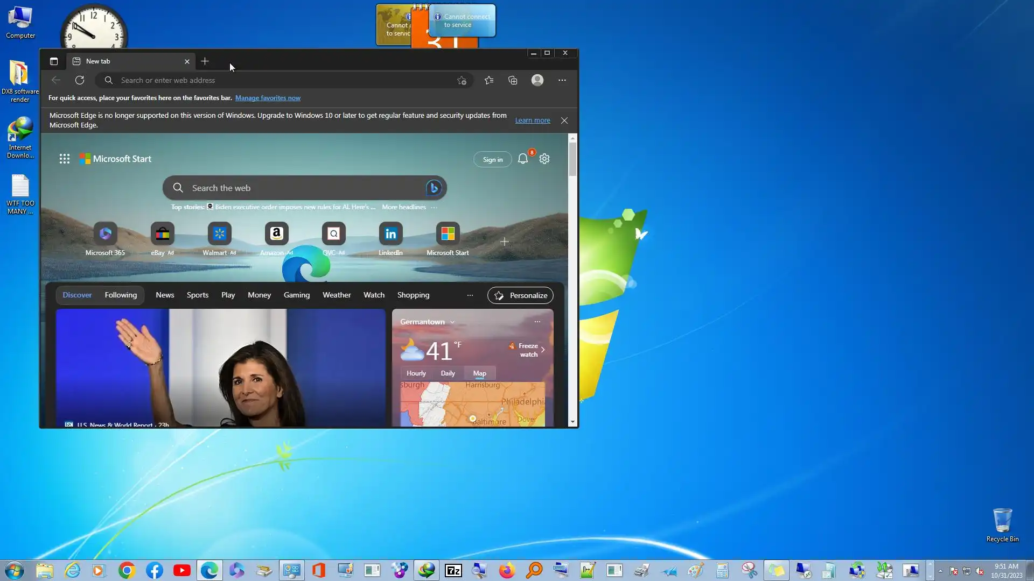Screen dimensions: 1034x581
Task: Open the LinkedIn quick link tile
Action: coord(390,234)
